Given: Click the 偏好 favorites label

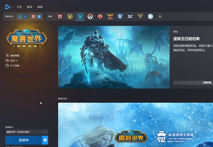Looking at the screenshot, I should [x=51, y=17].
